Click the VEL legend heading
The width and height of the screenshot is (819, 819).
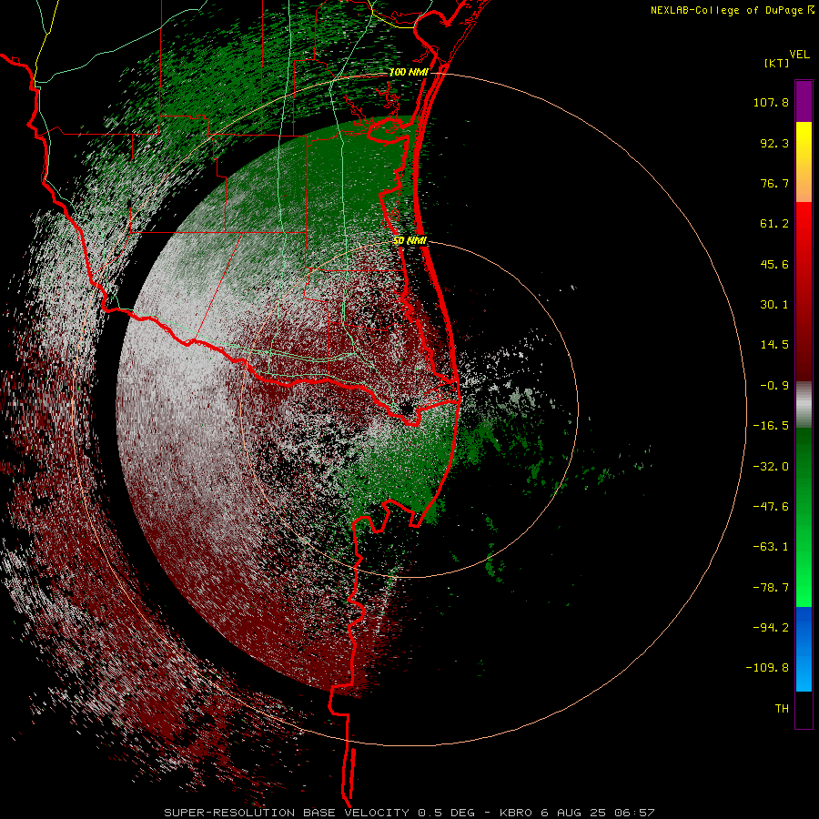(x=799, y=54)
